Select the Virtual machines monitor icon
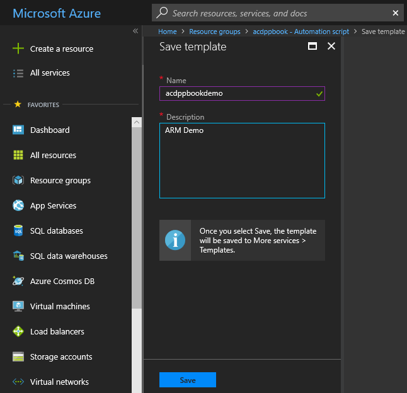The image size is (407, 393). (x=18, y=306)
